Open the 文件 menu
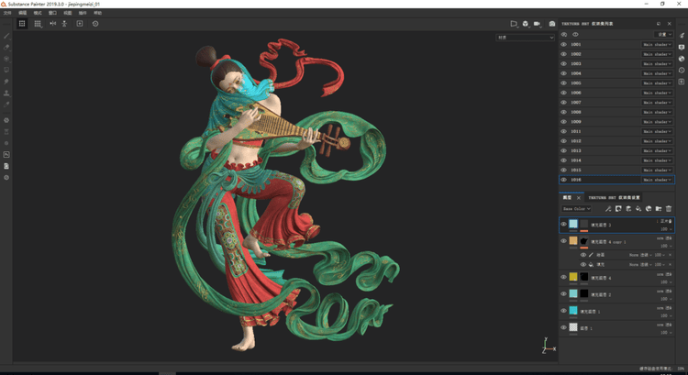The image size is (688, 375). (x=7, y=13)
